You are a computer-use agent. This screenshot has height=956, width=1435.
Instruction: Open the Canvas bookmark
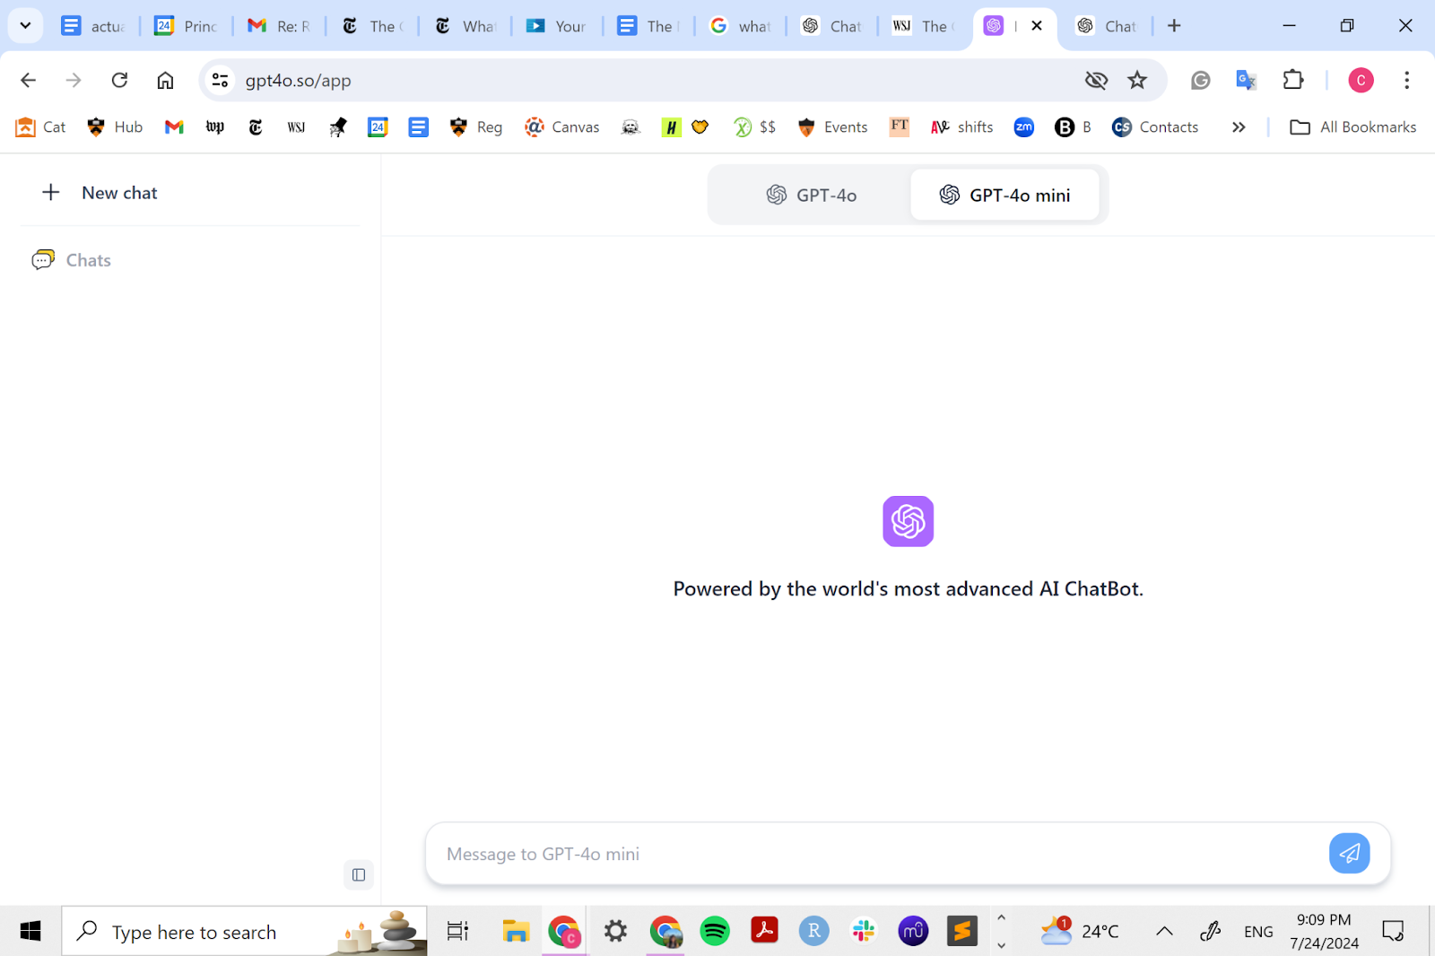(x=562, y=127)
